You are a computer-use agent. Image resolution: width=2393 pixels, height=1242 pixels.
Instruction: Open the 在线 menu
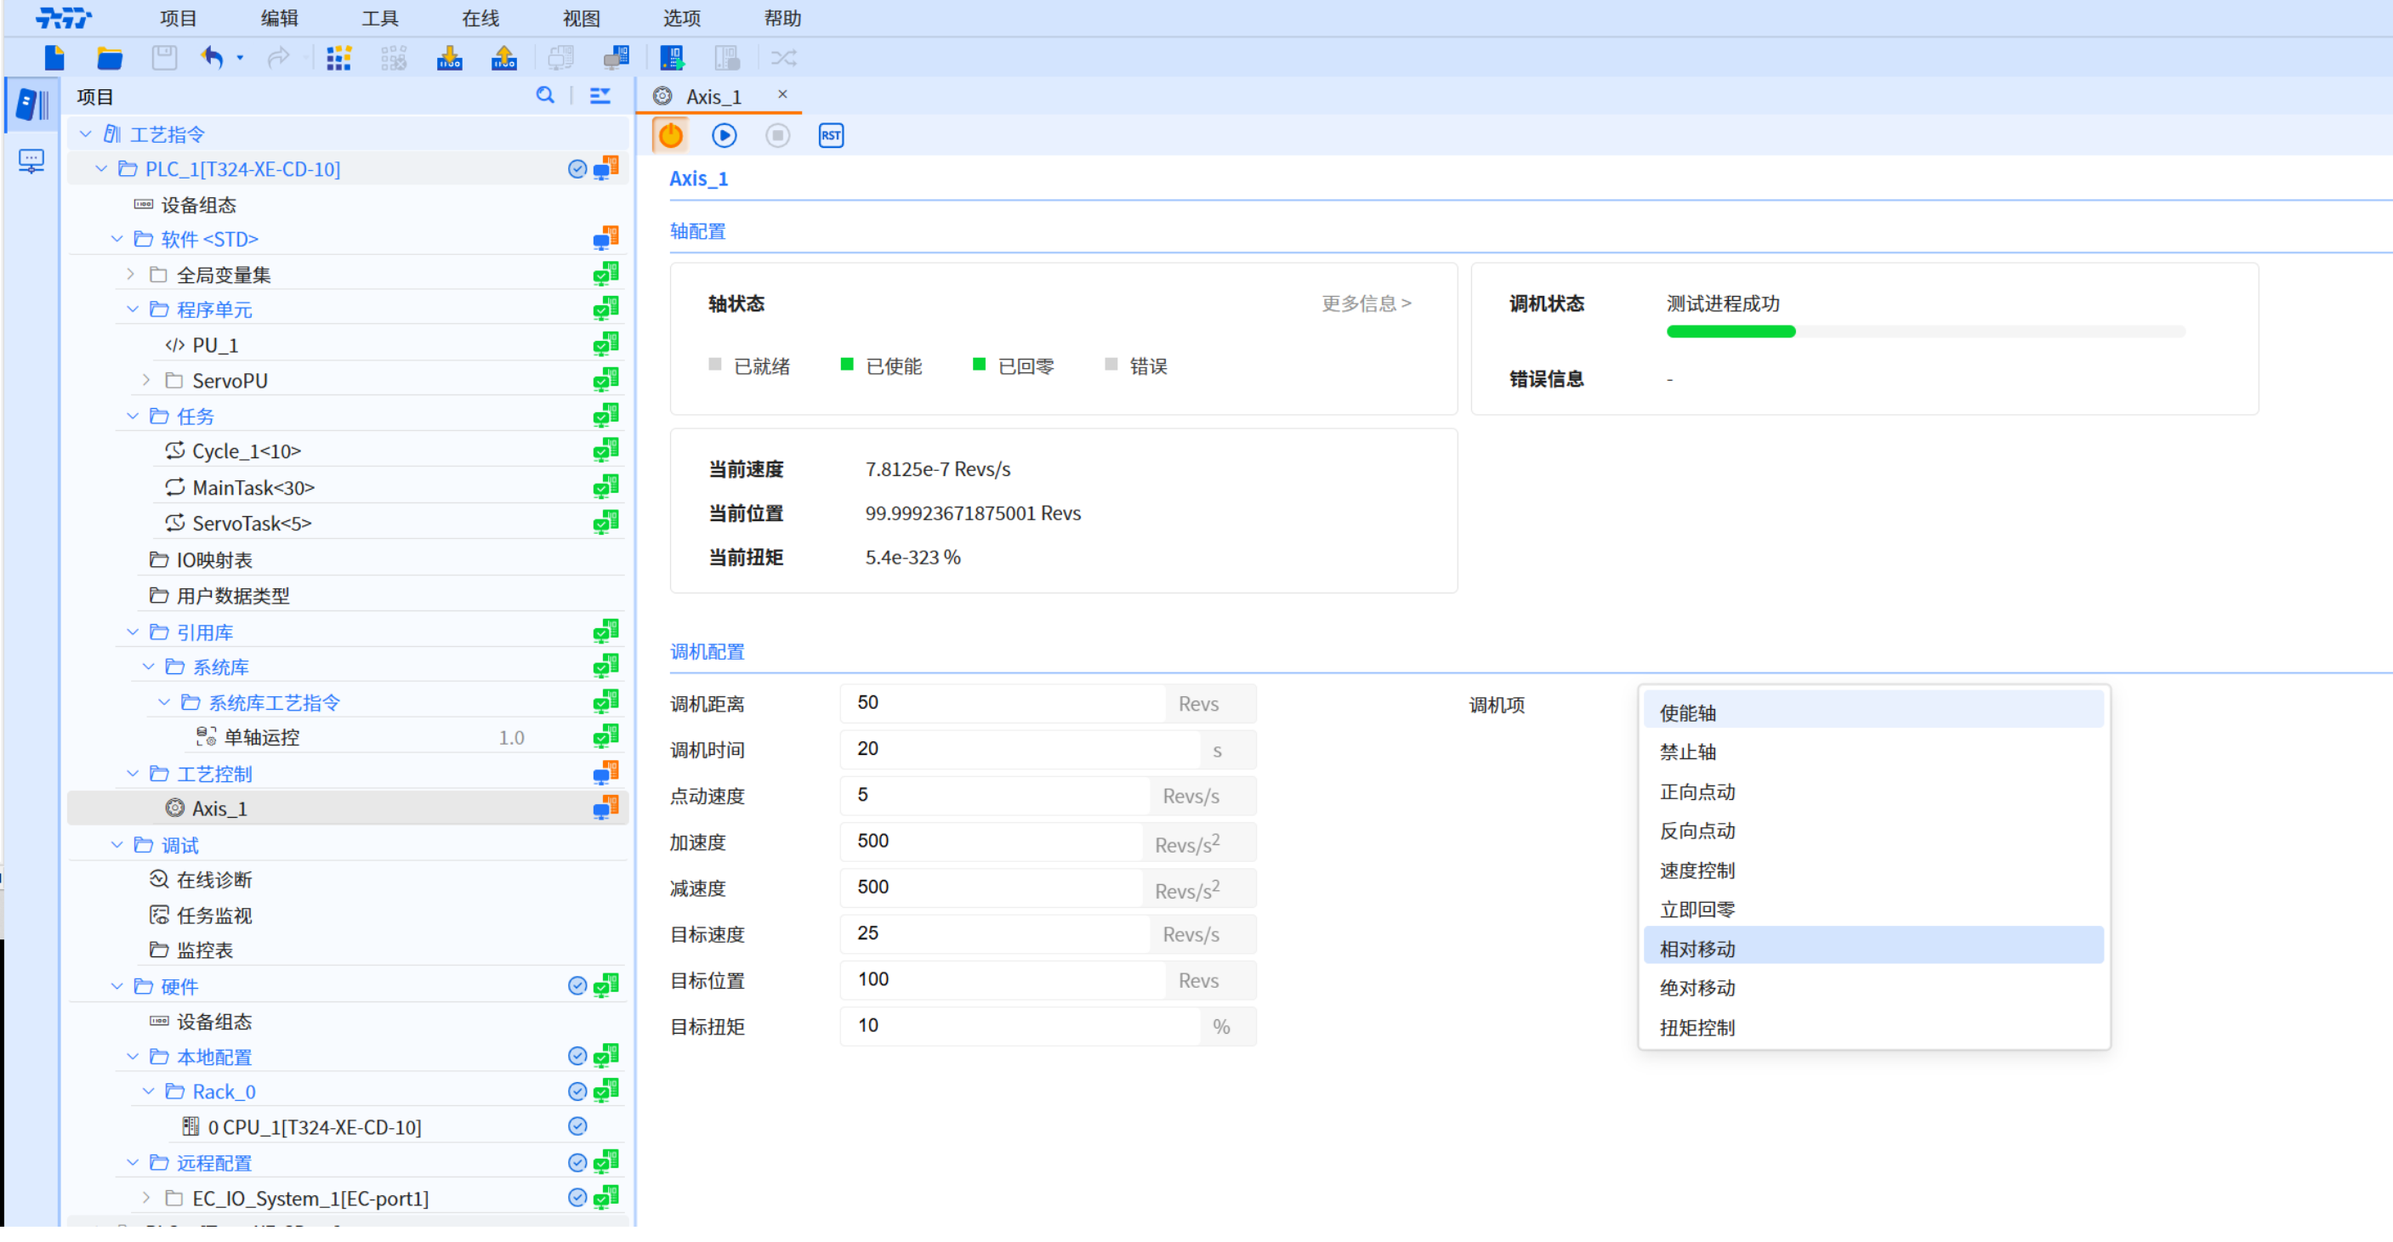pyautogui.click(x=480, y=19)
